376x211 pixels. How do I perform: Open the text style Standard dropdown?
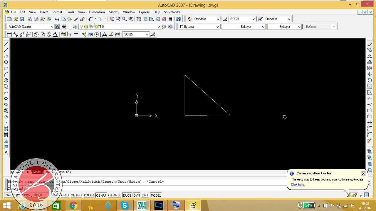tap(207, 19)
